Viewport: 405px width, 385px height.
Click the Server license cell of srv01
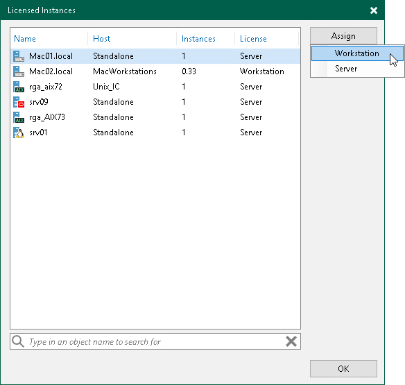251,132
